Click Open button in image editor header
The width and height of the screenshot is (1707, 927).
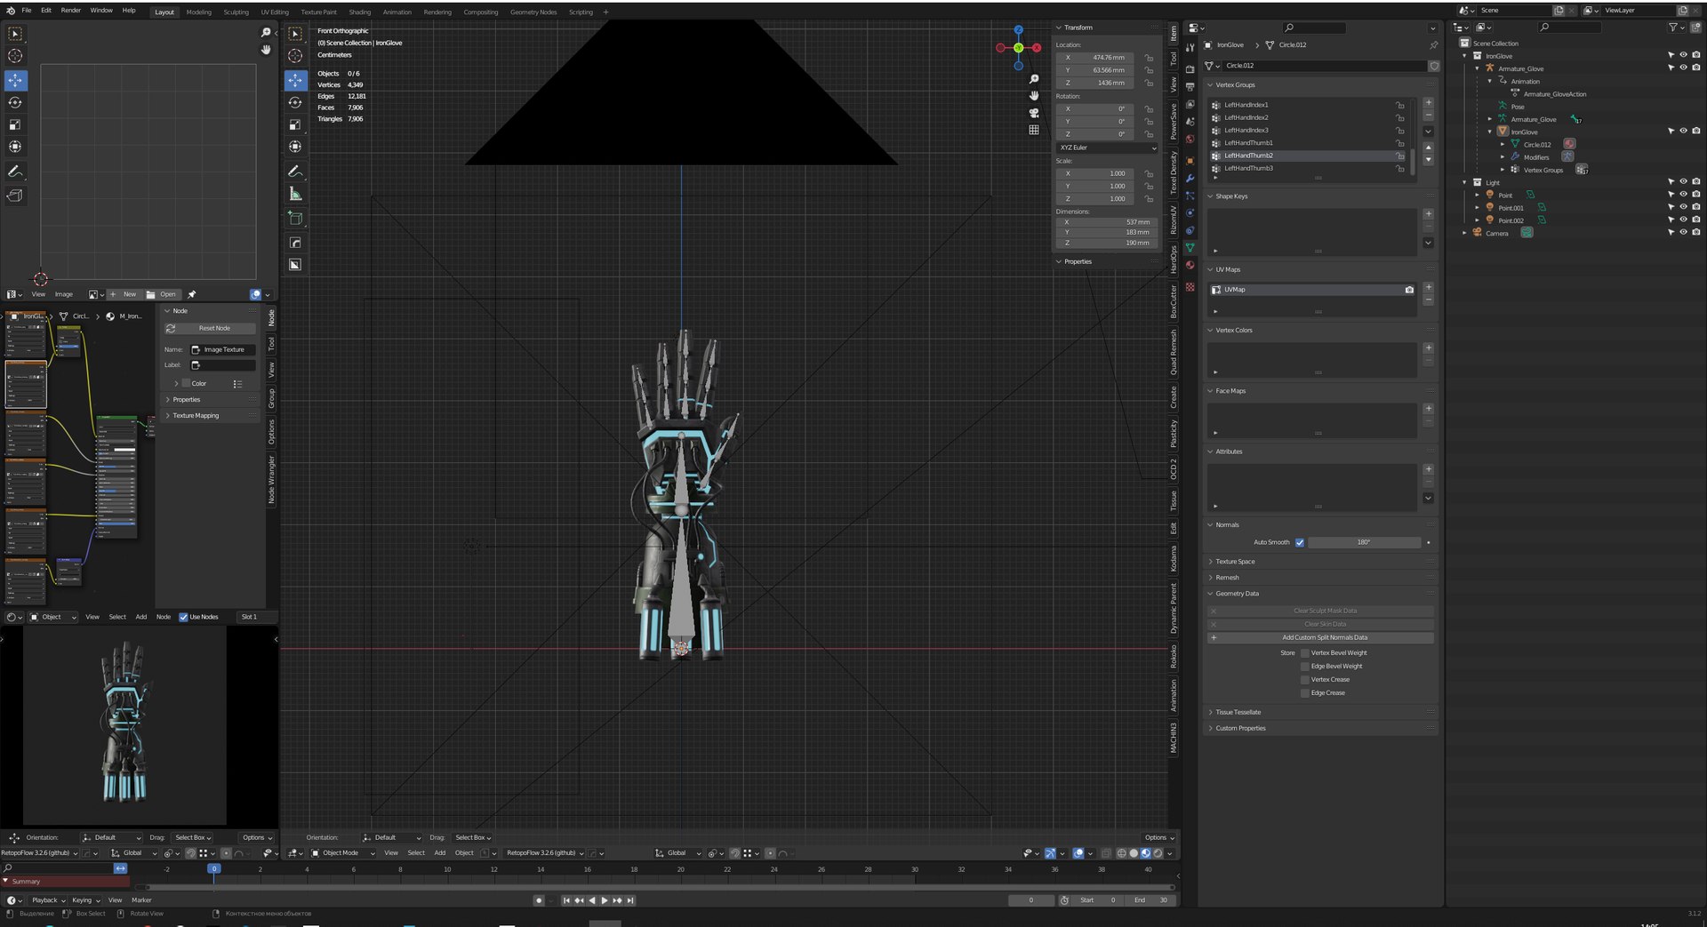pos(162,294)
